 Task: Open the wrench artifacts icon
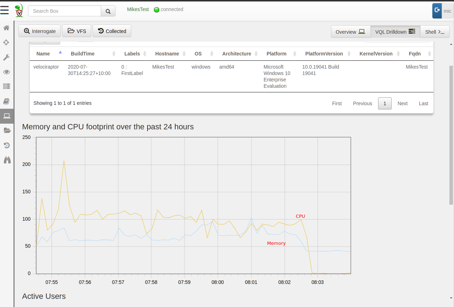6,57
